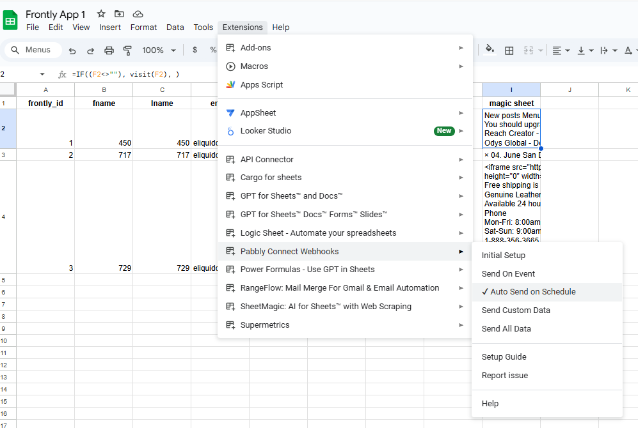Open the Data menu
The image size is (638, 428).
175,27
